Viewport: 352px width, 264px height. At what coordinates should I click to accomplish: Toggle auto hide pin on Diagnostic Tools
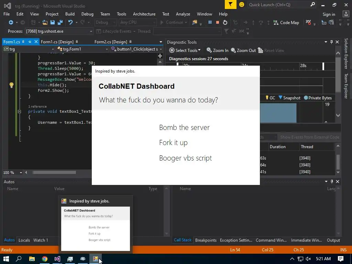tap(332, 42)
